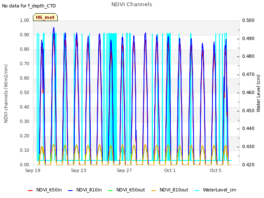Click the red NDVI_650in legend swatch

30,191
